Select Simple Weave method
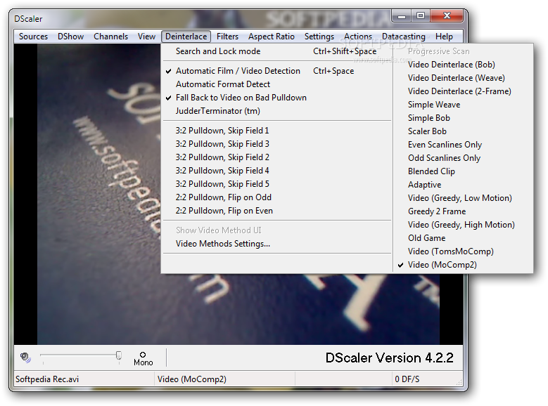 pyautogui.click(x=464, y=105)
